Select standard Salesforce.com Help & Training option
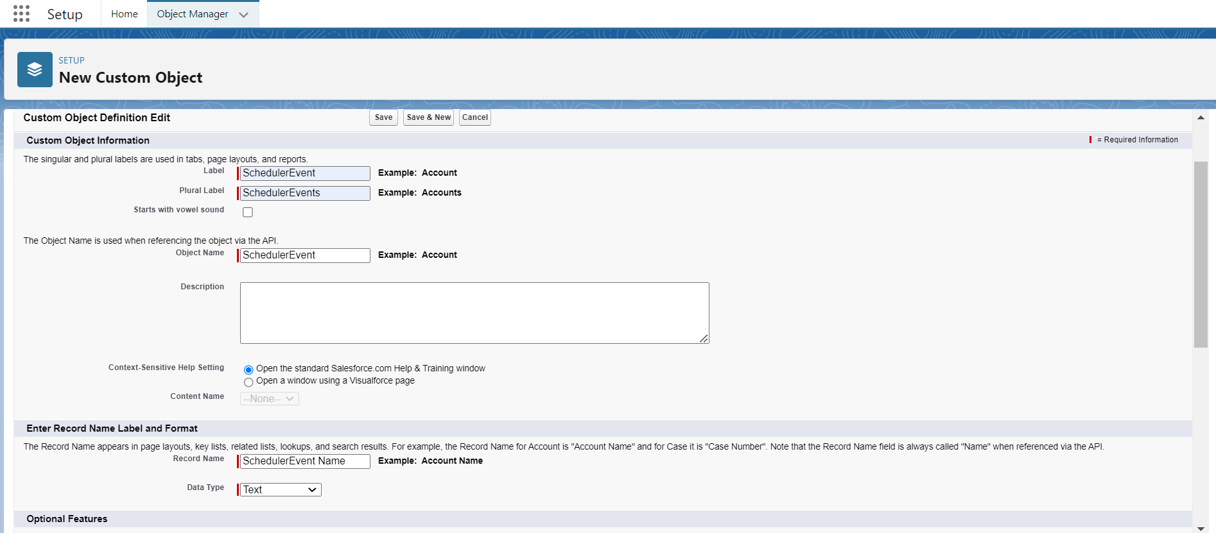1216x533 pixels. tap(248, 369)
